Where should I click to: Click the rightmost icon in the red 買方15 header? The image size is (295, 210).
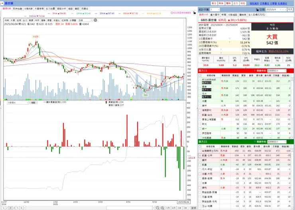coord(292,71)
